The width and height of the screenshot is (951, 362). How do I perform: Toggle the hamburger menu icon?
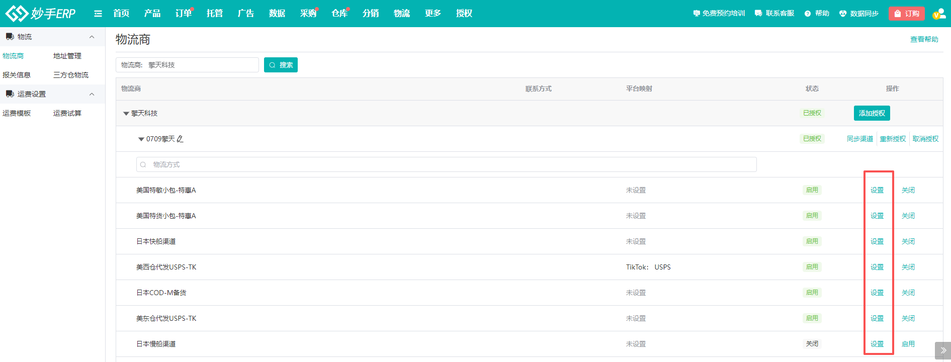click(x=98, y=14)
